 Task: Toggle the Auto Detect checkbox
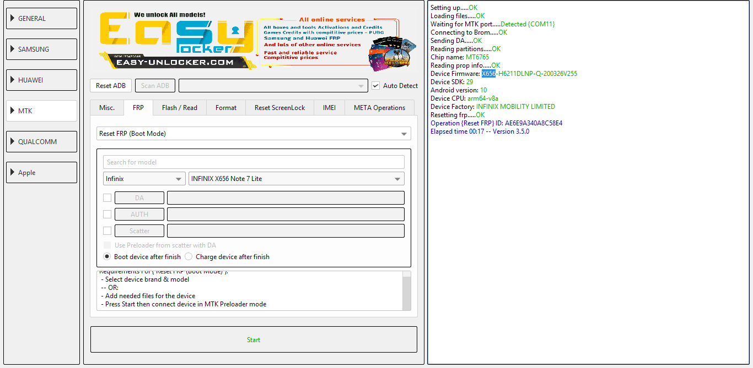tap(376, 85)
